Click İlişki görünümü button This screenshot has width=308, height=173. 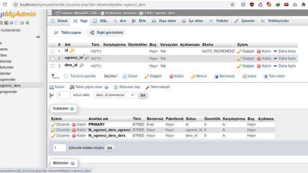tap(106, 33)
